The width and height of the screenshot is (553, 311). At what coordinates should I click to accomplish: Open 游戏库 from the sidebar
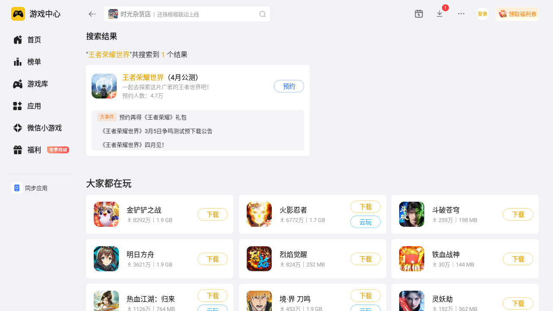40,84
